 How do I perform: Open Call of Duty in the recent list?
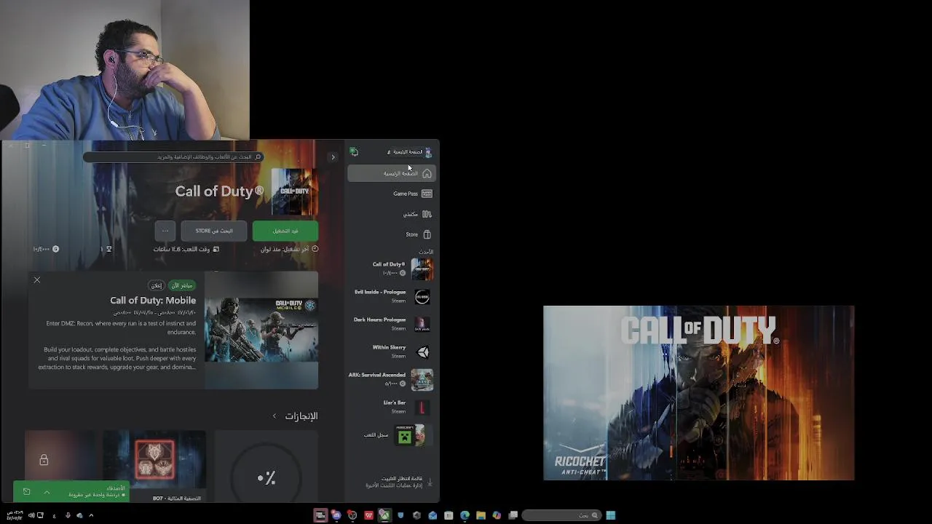[392, 269]
